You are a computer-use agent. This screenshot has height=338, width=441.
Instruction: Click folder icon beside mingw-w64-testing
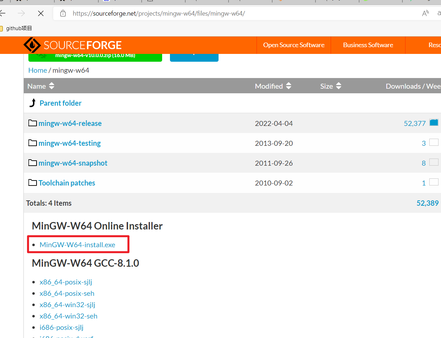click(x=33, y=143)
